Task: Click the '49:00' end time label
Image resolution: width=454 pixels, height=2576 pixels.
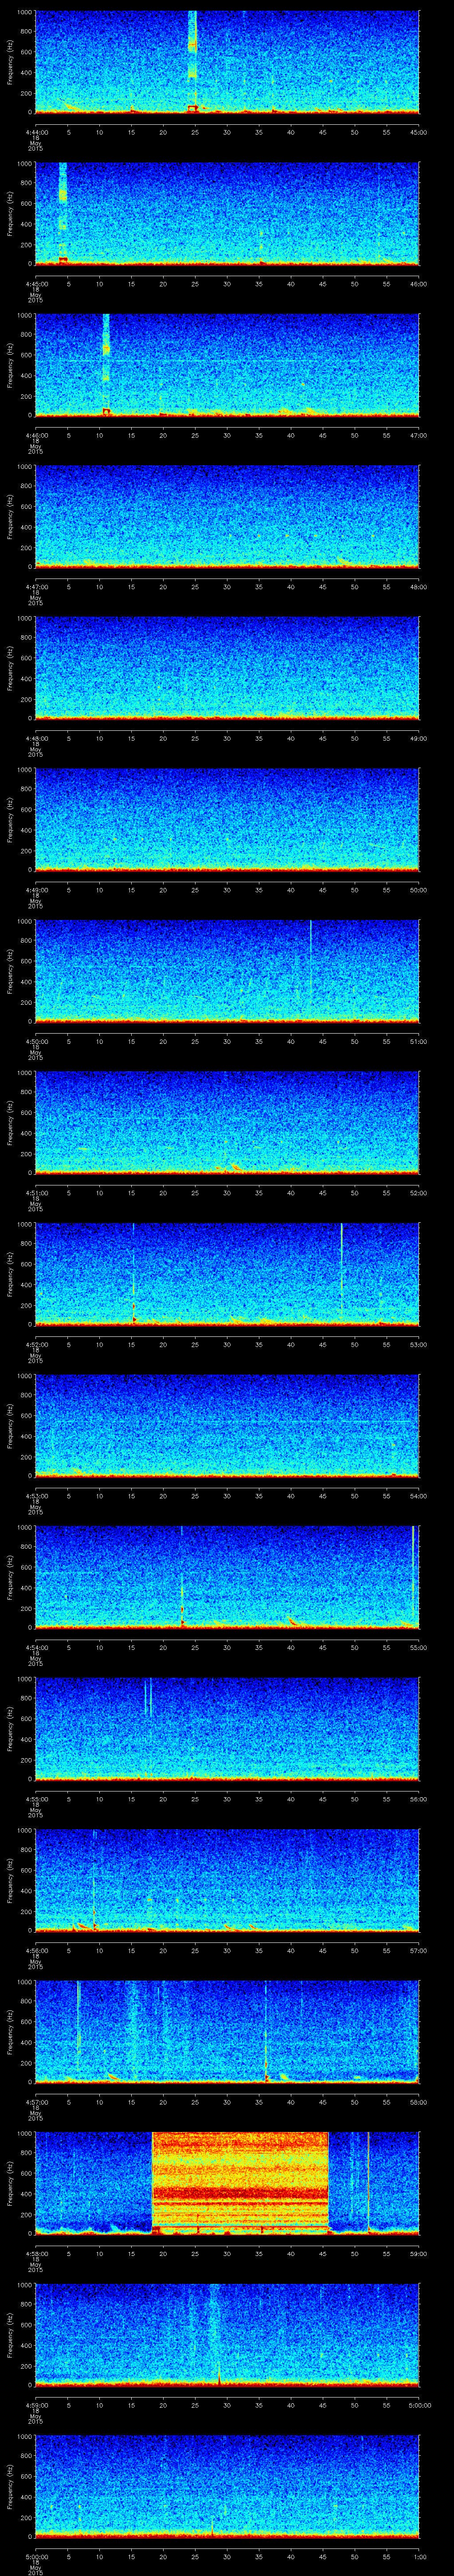Action: (x=418, y=738)
